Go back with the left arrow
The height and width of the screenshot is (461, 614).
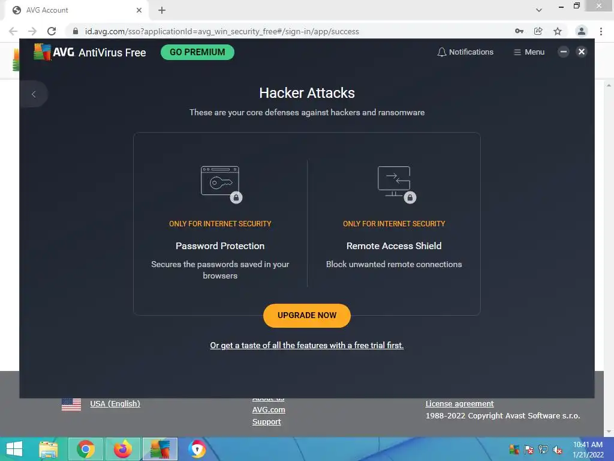pyautogui.click(x=34, y=94)
